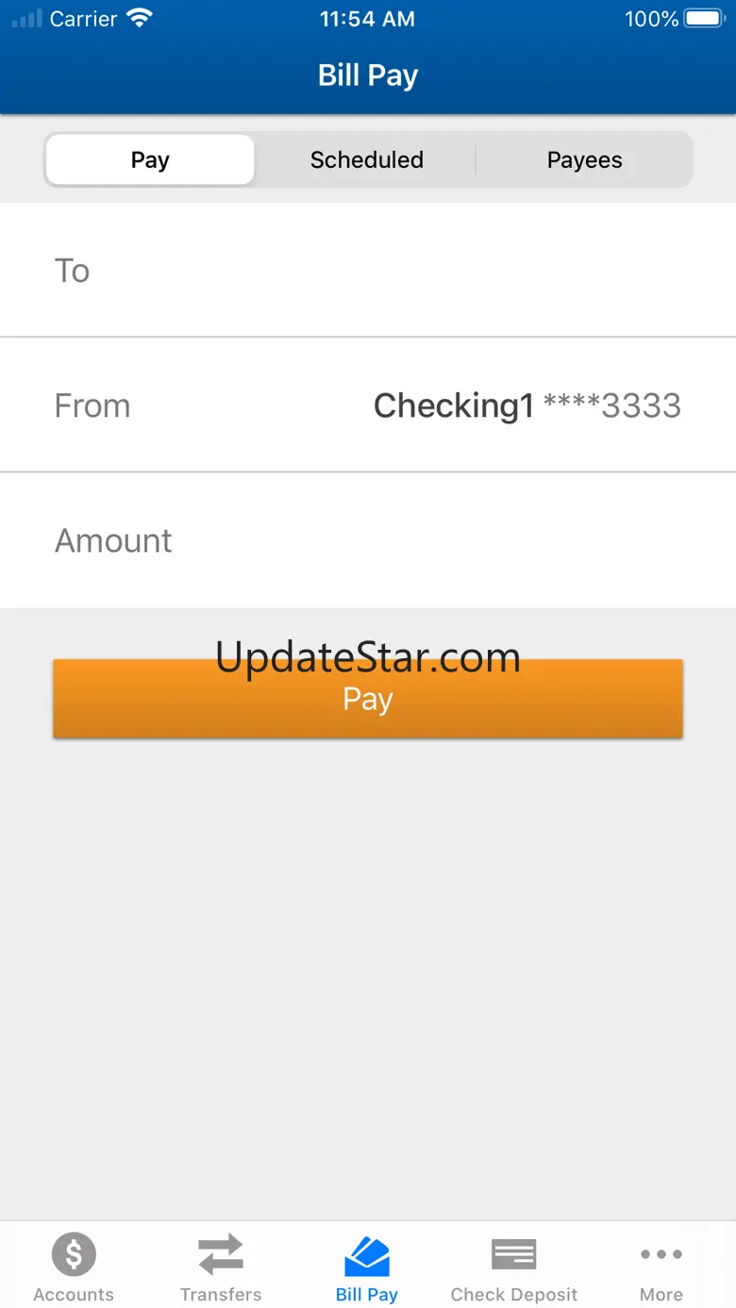Select the Bill Pay envelope icon

coord(367,1256)
